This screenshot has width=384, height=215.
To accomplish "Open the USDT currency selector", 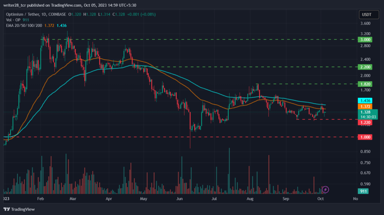I will 369,15.
